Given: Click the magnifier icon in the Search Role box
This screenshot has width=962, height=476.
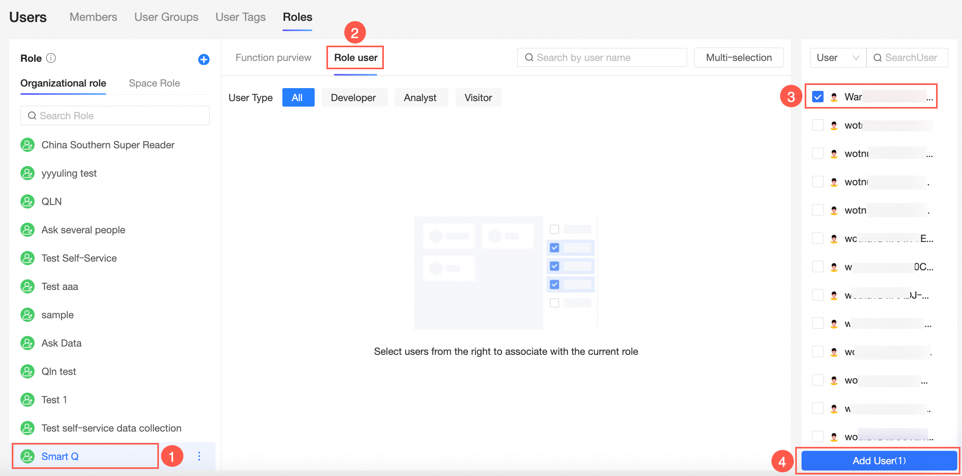Looking at the screenshot, I should (x=32, y=116).
